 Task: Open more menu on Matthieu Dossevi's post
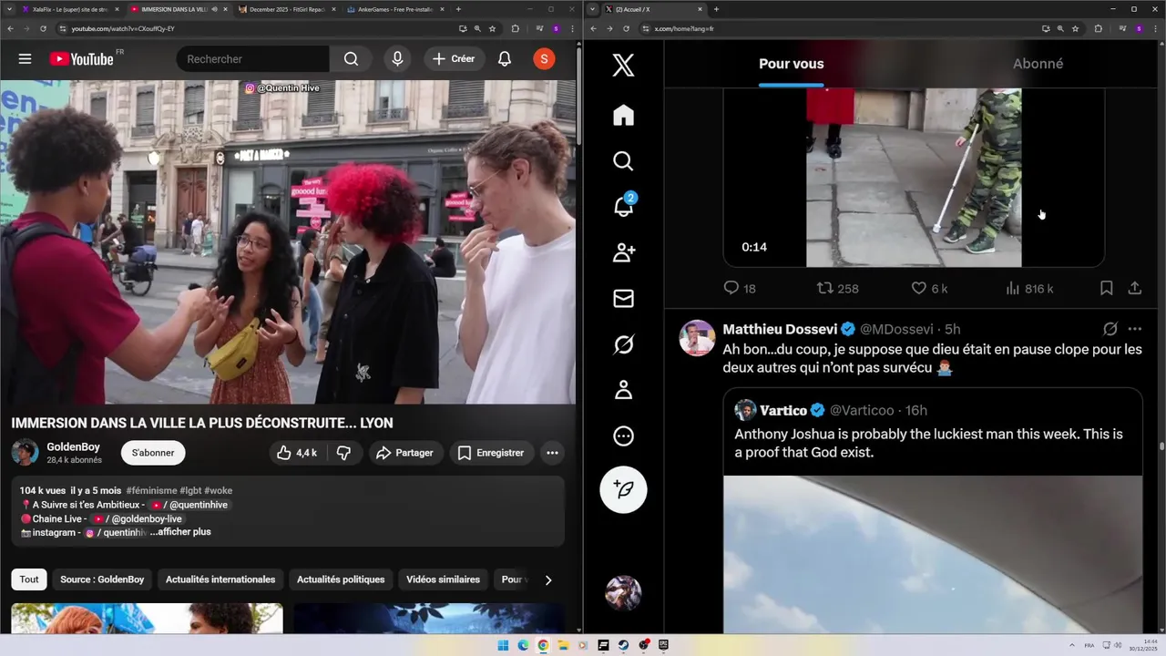(1134, 329)
